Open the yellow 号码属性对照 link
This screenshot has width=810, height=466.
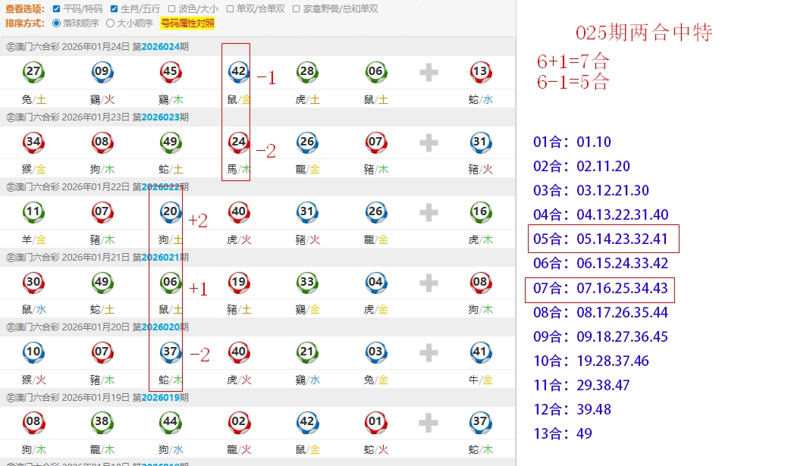click(x=187, y=23)
